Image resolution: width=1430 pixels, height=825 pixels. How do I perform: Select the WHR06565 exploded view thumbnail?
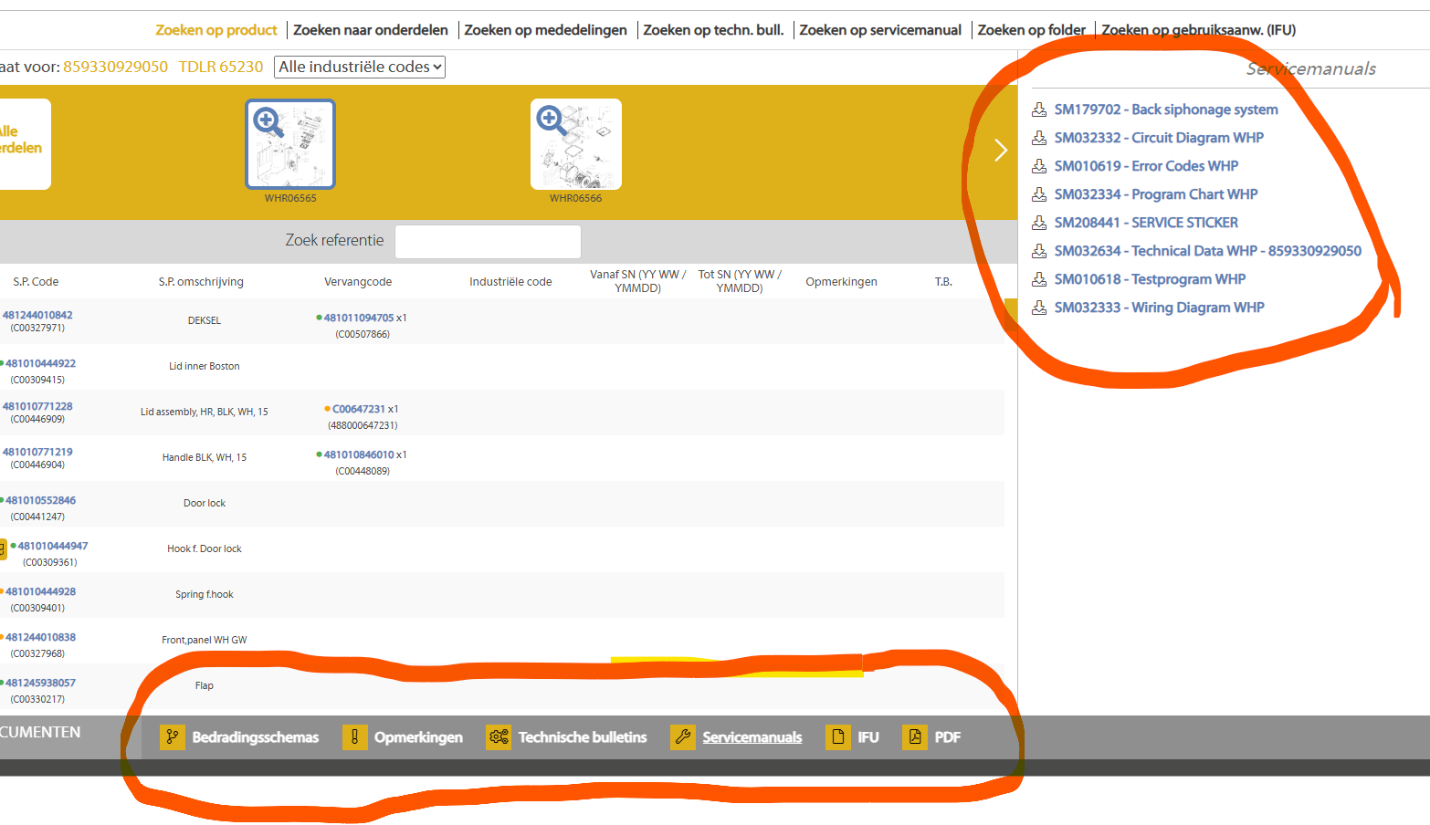[x=290, y=144]
